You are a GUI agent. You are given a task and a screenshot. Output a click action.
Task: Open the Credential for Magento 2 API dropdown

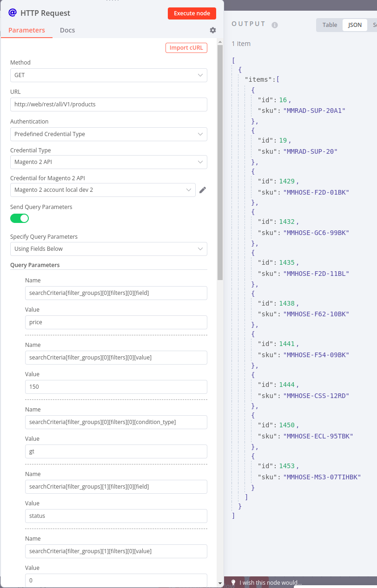[x=103, y=189]
